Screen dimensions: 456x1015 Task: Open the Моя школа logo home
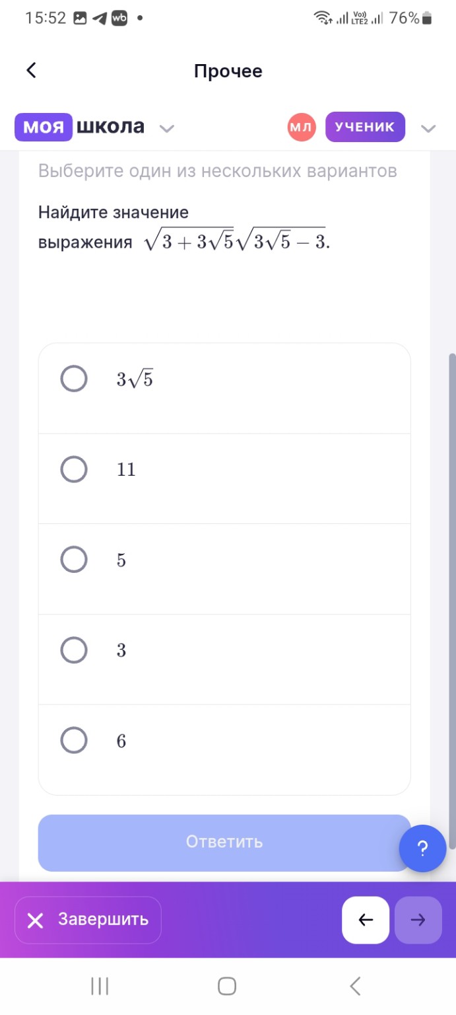(80, 127)
